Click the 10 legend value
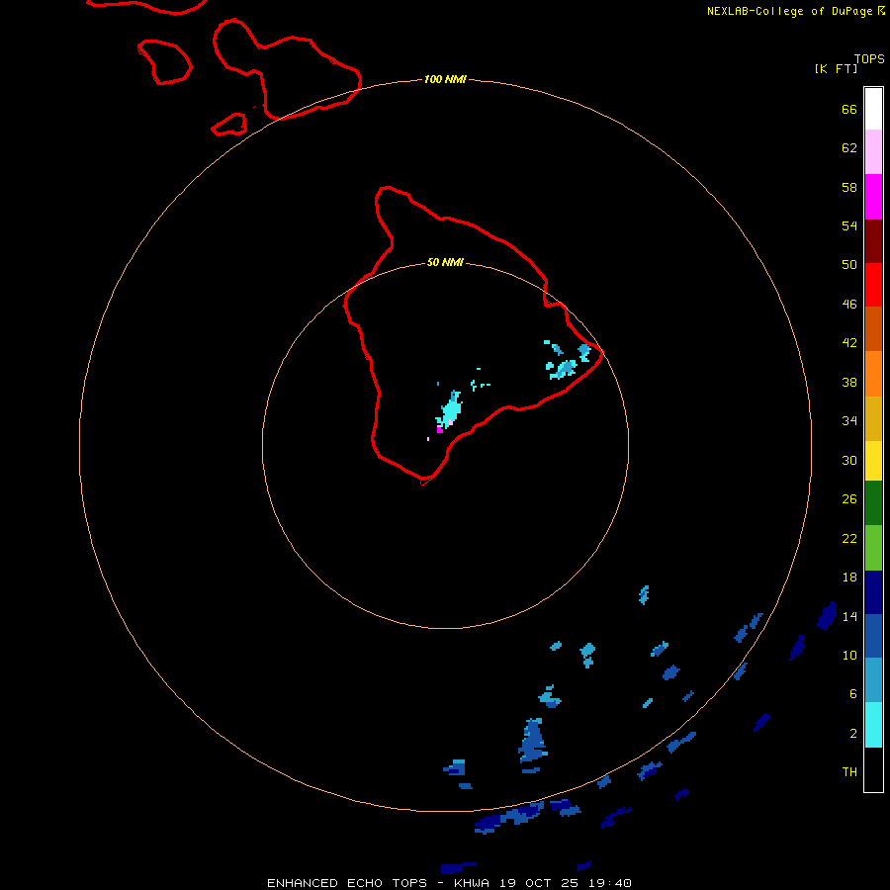This screenshot has width=890, height=890. [849, 655]
